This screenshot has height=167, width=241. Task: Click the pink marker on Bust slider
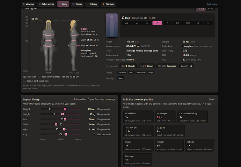(x=65, y=119)
